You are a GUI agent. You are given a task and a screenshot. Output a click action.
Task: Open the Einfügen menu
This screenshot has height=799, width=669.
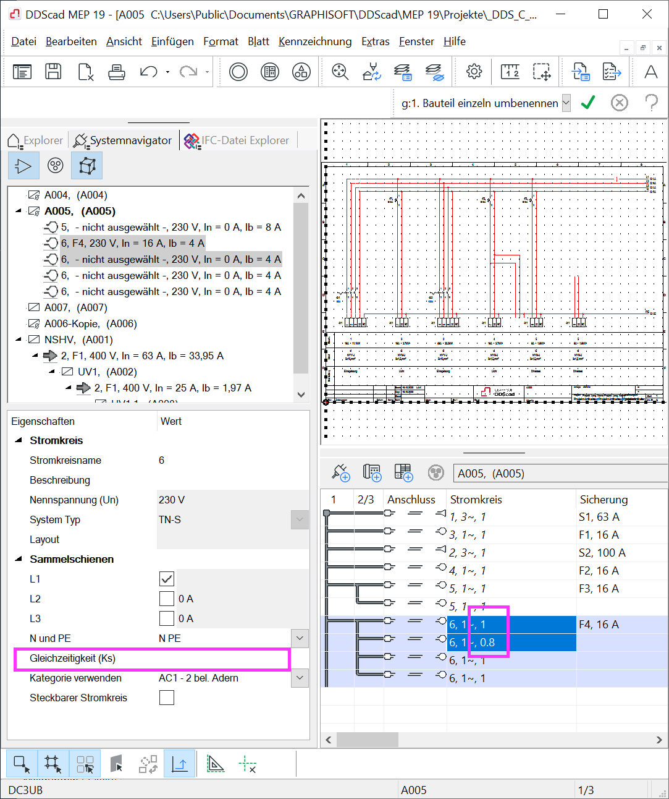coord(172,41)
